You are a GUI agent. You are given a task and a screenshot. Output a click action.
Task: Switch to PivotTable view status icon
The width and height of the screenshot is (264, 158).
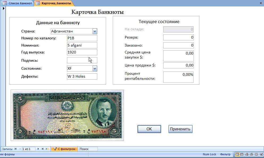(247, 154)
